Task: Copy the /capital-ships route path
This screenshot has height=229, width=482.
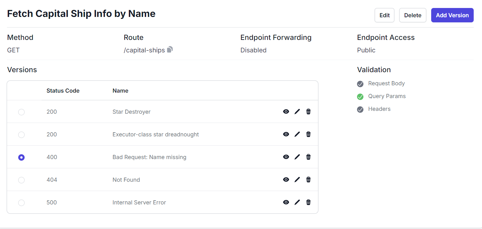Action: 170,50
